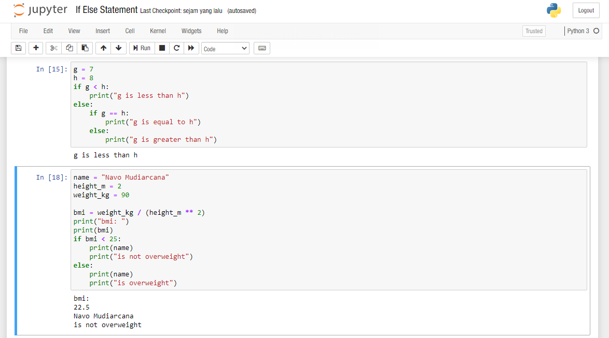The width and height of the screenshot is (609, 338).
Task: Insert a new cell below
Action: click(x=35, y=48)
